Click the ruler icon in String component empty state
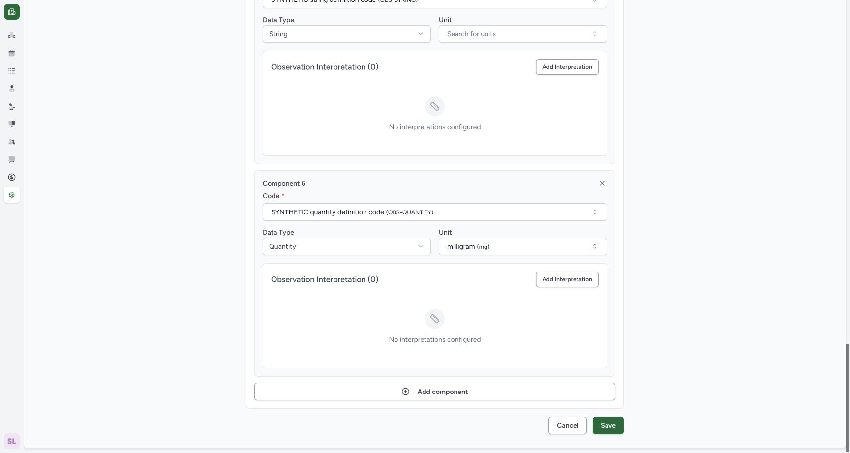The image size is (850, 453). (x=435, y=106)
